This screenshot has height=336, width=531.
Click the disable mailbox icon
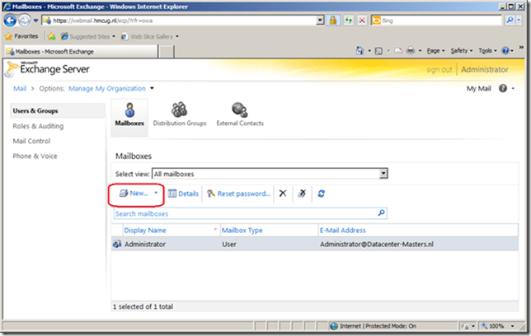tap(302, 194)
